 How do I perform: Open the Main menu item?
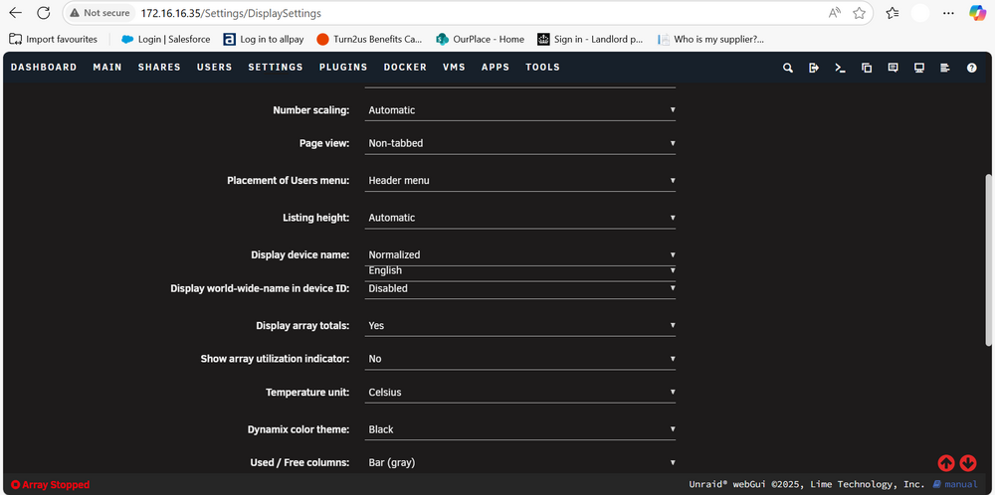(107, 68)
